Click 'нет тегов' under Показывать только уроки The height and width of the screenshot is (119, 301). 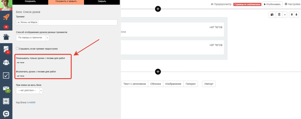coord(20,62)
